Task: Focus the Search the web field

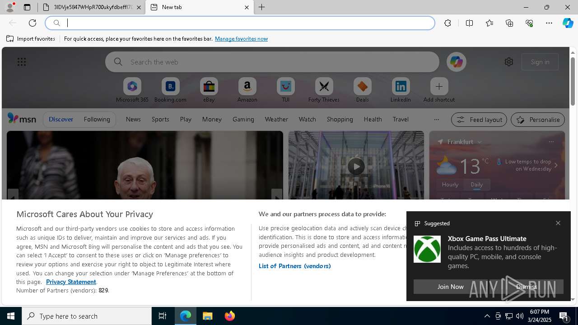Action: point(272,62)
